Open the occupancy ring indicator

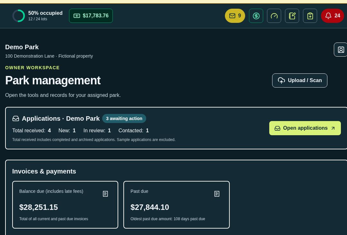(19, 16)
